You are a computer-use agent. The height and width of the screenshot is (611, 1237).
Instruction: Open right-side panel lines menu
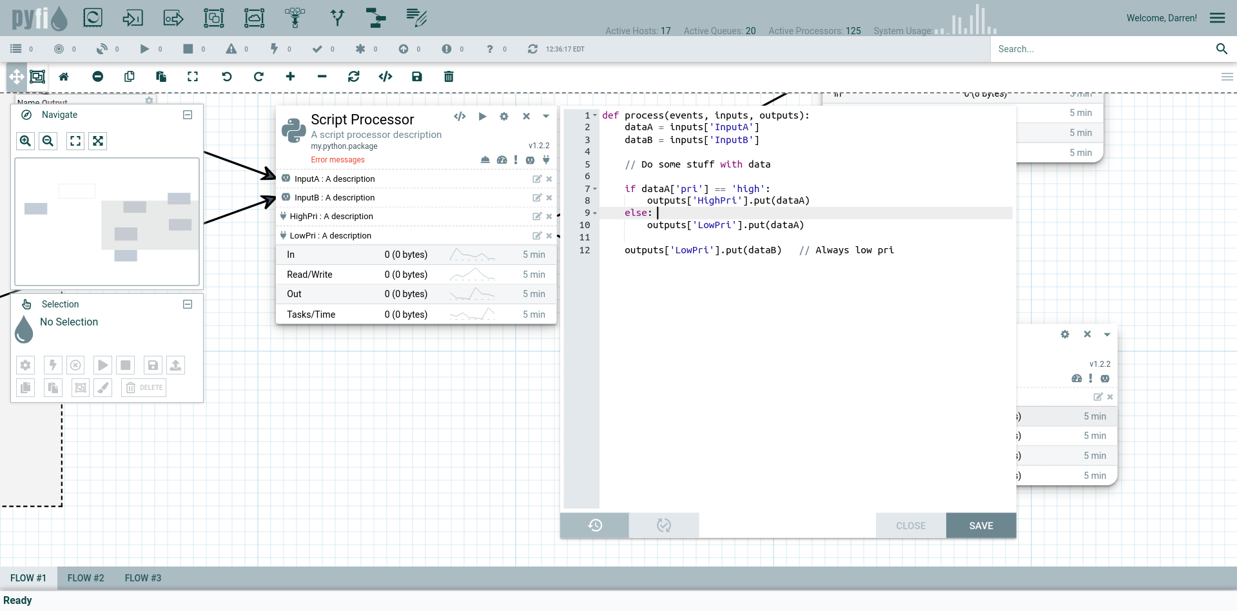pos(1227,77)
